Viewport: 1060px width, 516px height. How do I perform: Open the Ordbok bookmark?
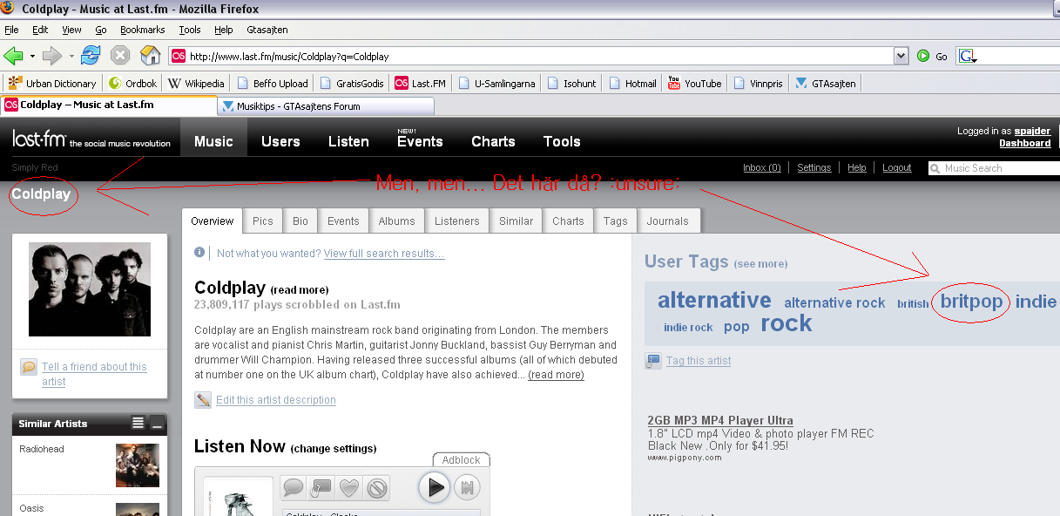(133, 84)
